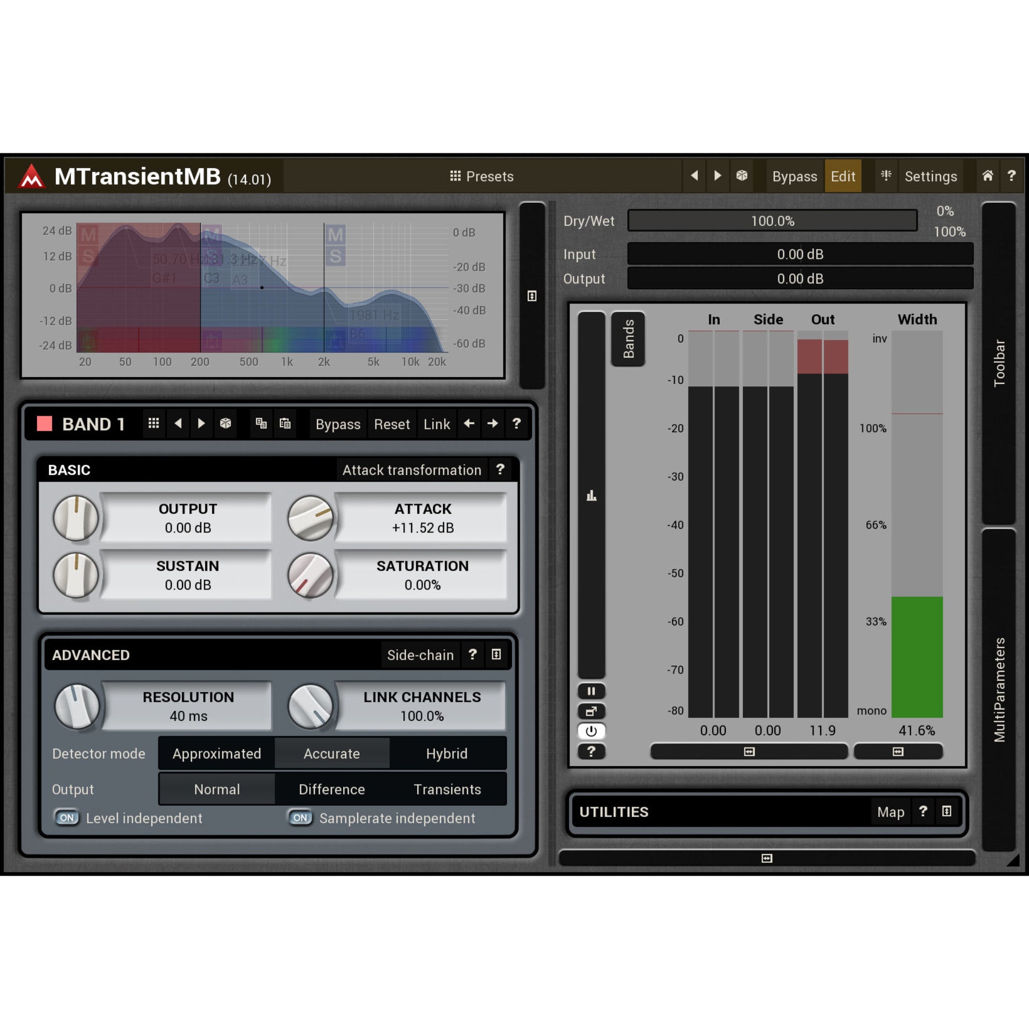
Task: Toggle Level independent ON switch
Action: click(x=66, y=818)
